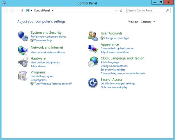Open Review your computer's status
Screen dimensions: 175x140
pos(48,37)
